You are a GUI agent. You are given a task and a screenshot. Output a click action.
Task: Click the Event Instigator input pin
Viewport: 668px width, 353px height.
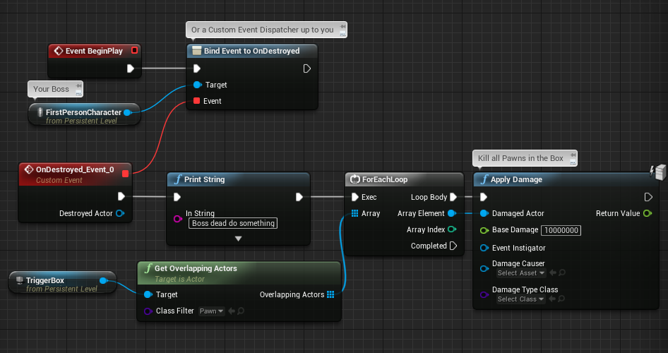pos(484,248)
